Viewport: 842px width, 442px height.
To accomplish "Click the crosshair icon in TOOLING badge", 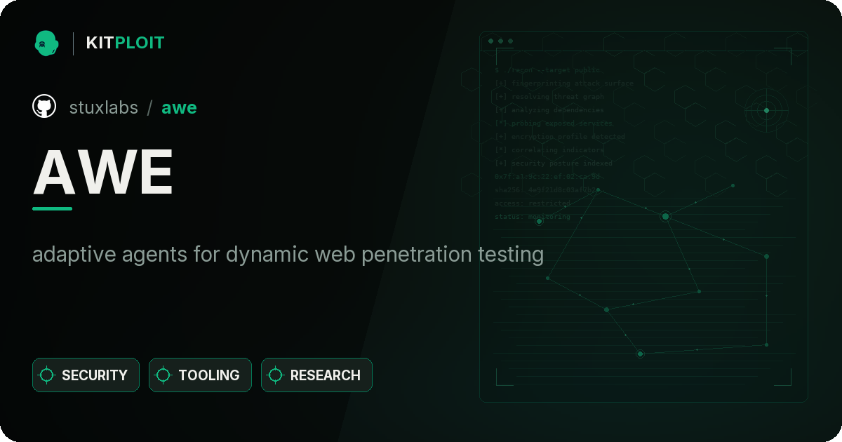I will click(x=163, y=375).
